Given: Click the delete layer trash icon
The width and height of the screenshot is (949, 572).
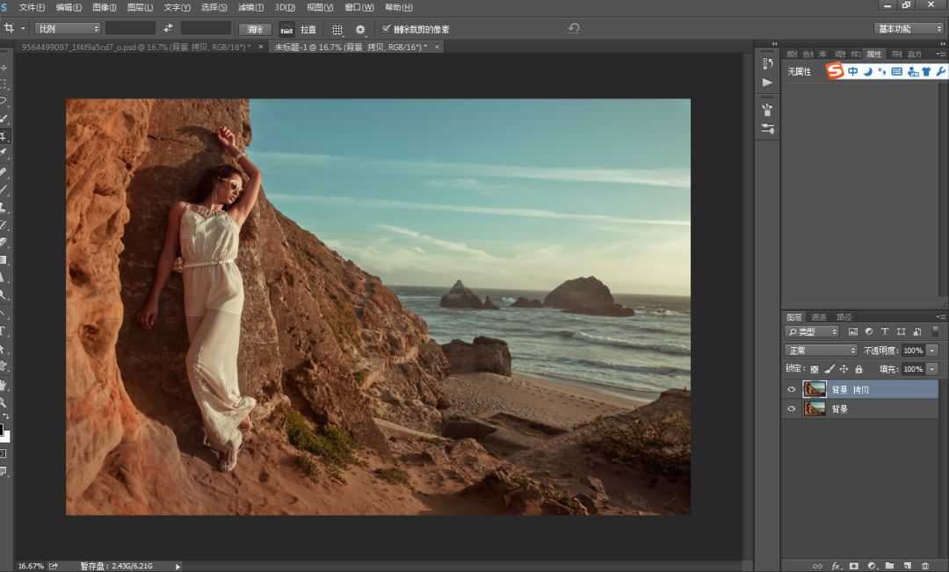Looking at the screenshot, I should click(925, 566).
